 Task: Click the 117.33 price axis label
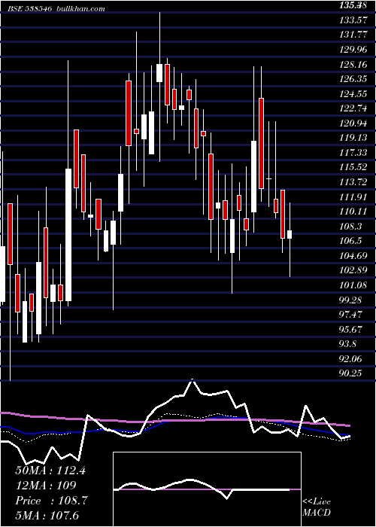[x=353, y=153]
